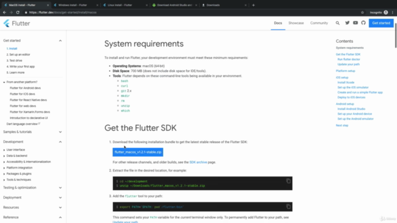
Task: Open sidebar link 3. Test drive
Action: click(x=14, y=61)
